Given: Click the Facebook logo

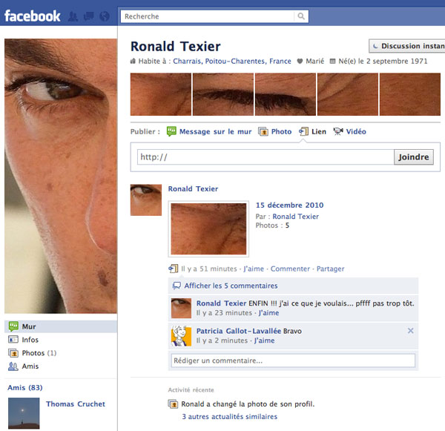Looking at the screenshot, I should tap(33, 16).
